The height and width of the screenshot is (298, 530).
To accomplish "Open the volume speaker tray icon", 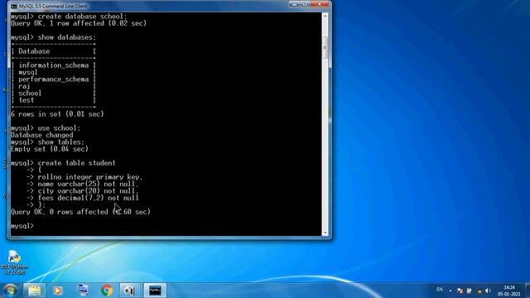I will pos(488,291).
